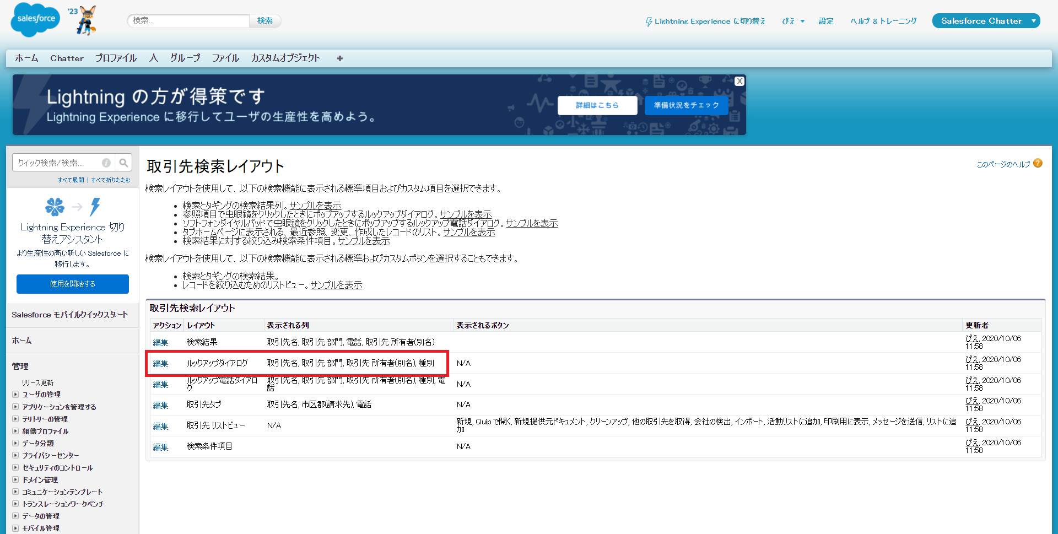Expand セキュリティのコントロール tree node

point(15,467)
